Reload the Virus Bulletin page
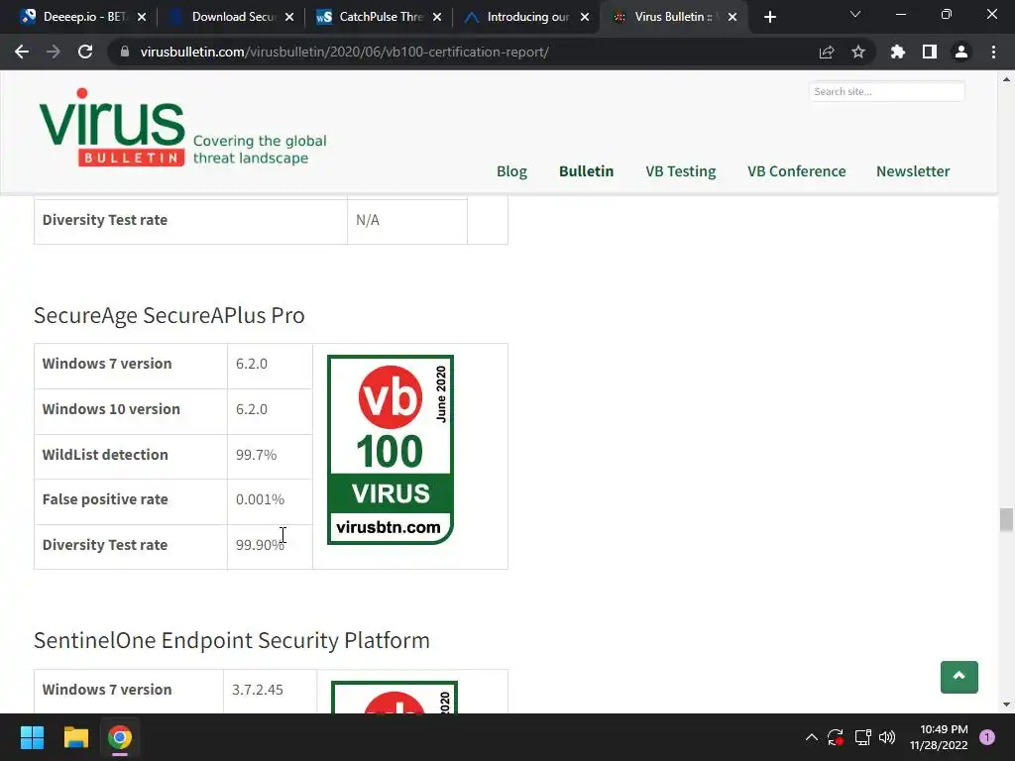The height and width of the screenshot is (761, 1015). tap(85, 52)
